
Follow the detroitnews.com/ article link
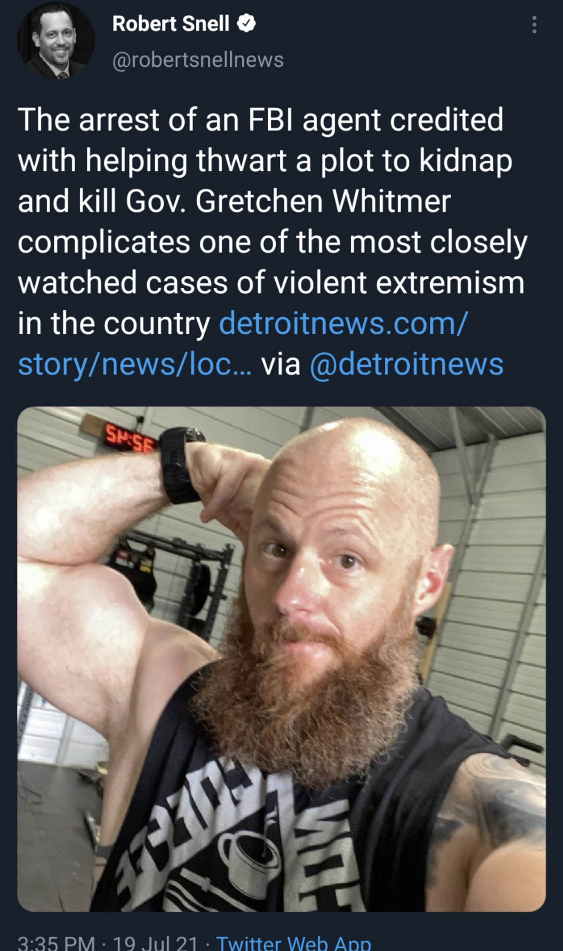(343, 323)
